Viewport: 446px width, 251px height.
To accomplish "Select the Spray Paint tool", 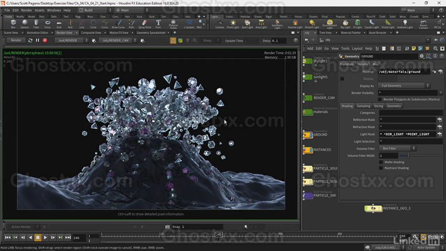I will click(x=145, y=24).
